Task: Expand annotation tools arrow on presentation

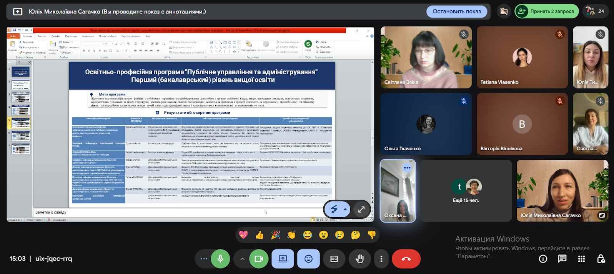Action: 345,209
